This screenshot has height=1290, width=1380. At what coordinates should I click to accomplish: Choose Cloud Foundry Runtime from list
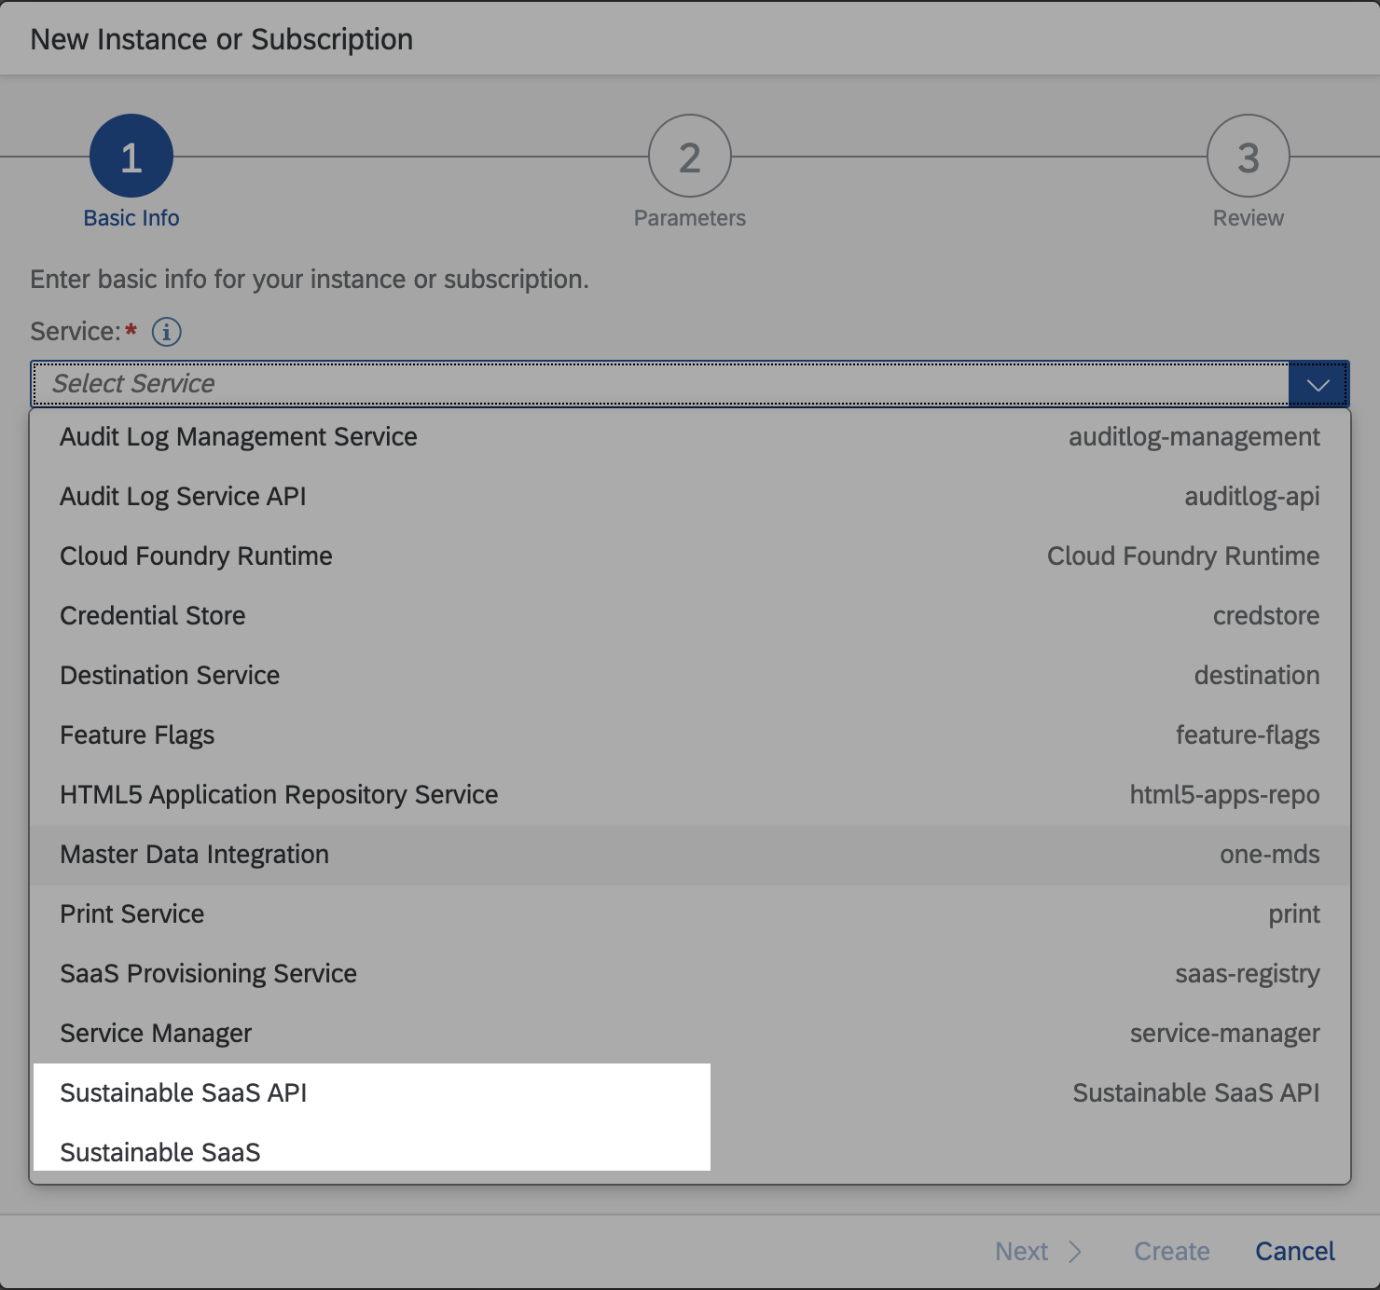click(690, 556)
